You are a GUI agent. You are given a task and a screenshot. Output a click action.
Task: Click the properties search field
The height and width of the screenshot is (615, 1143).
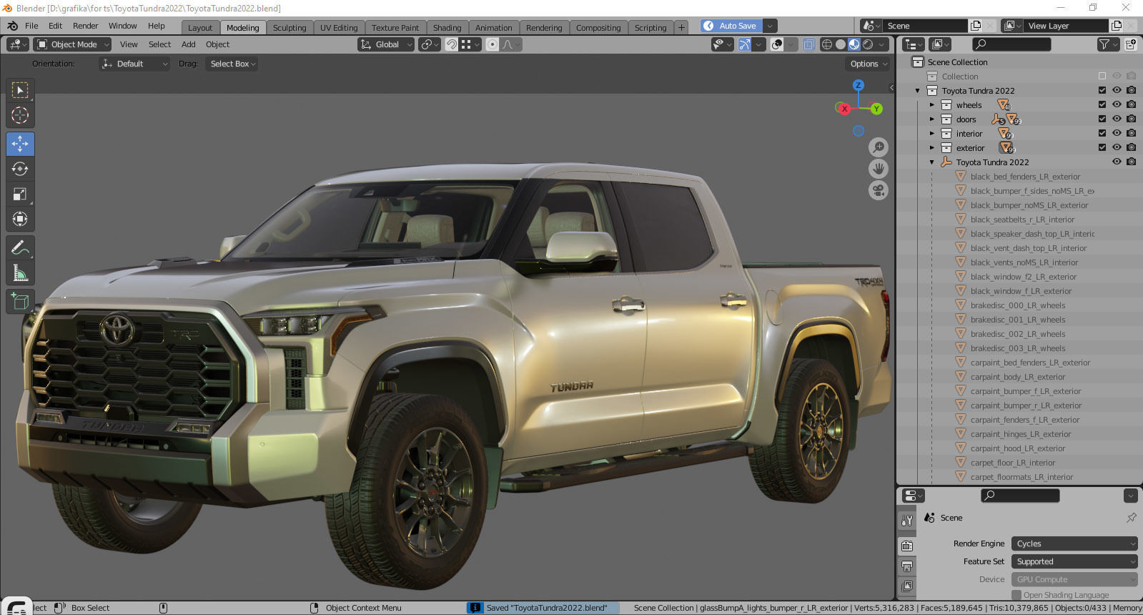pos(1020,496)
